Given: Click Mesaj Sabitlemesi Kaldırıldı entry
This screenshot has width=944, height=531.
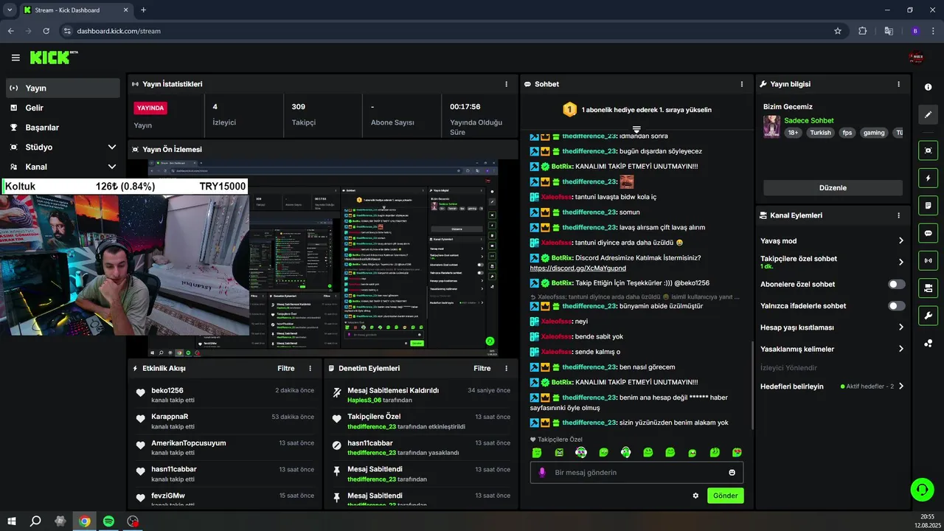Looking at the screenshot, I should pos(393,391).
